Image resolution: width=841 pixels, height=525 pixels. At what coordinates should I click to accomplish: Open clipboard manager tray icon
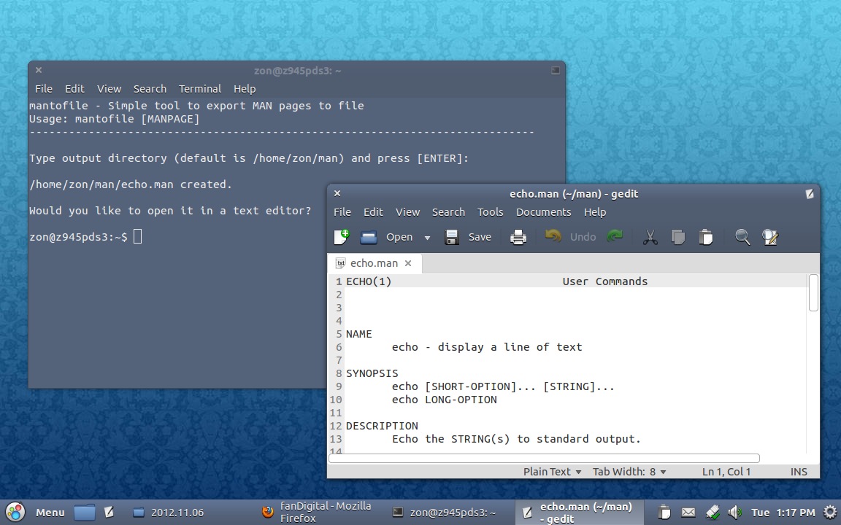664,512
